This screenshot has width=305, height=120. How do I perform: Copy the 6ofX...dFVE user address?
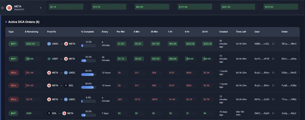click(x=273, y=59)
